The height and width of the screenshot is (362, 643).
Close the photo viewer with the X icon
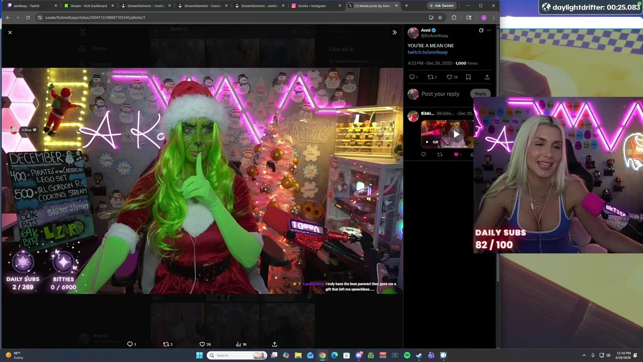[10, 32]
